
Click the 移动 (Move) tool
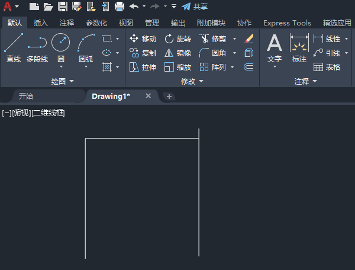pyautogui.click(x=143, y=38)
